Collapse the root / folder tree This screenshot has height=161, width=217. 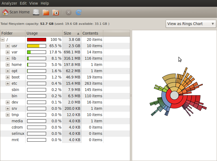point(3,40)
